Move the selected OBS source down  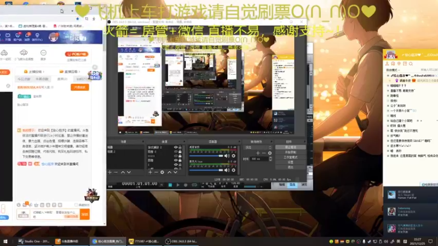(x=175, y=172)
